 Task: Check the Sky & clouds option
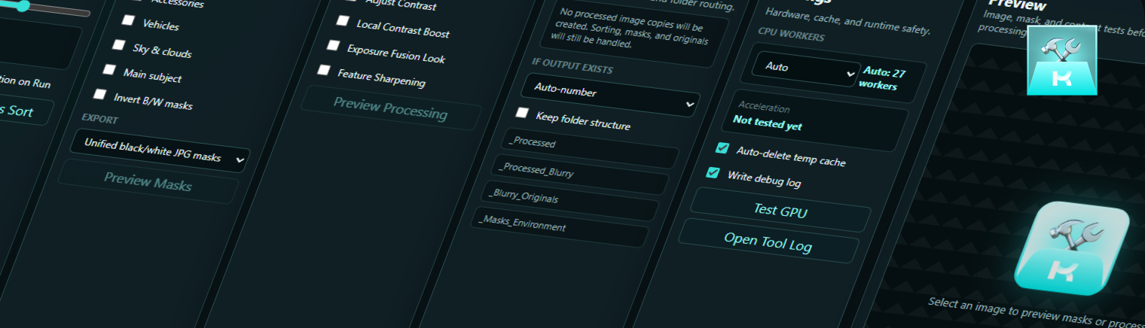tap(118, 45)
